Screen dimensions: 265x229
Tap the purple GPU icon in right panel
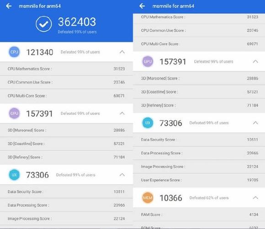coord(148,61)
